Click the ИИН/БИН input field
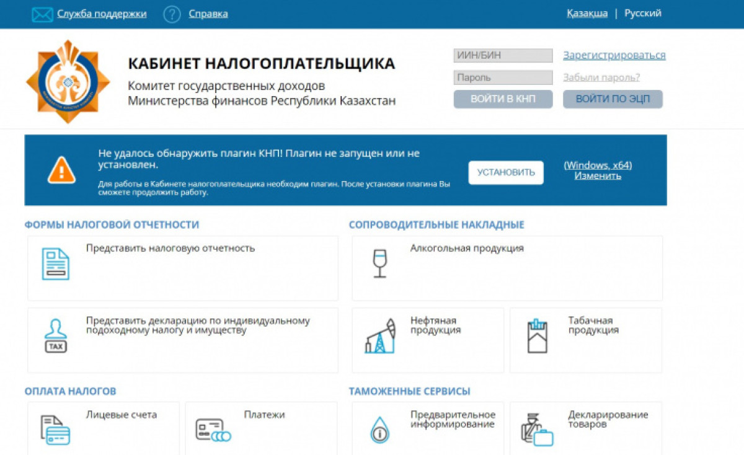 [x=502, y=55]
